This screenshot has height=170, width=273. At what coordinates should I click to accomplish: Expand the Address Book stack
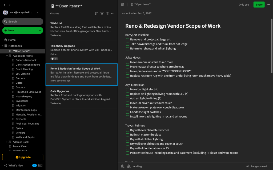point(7,142)
